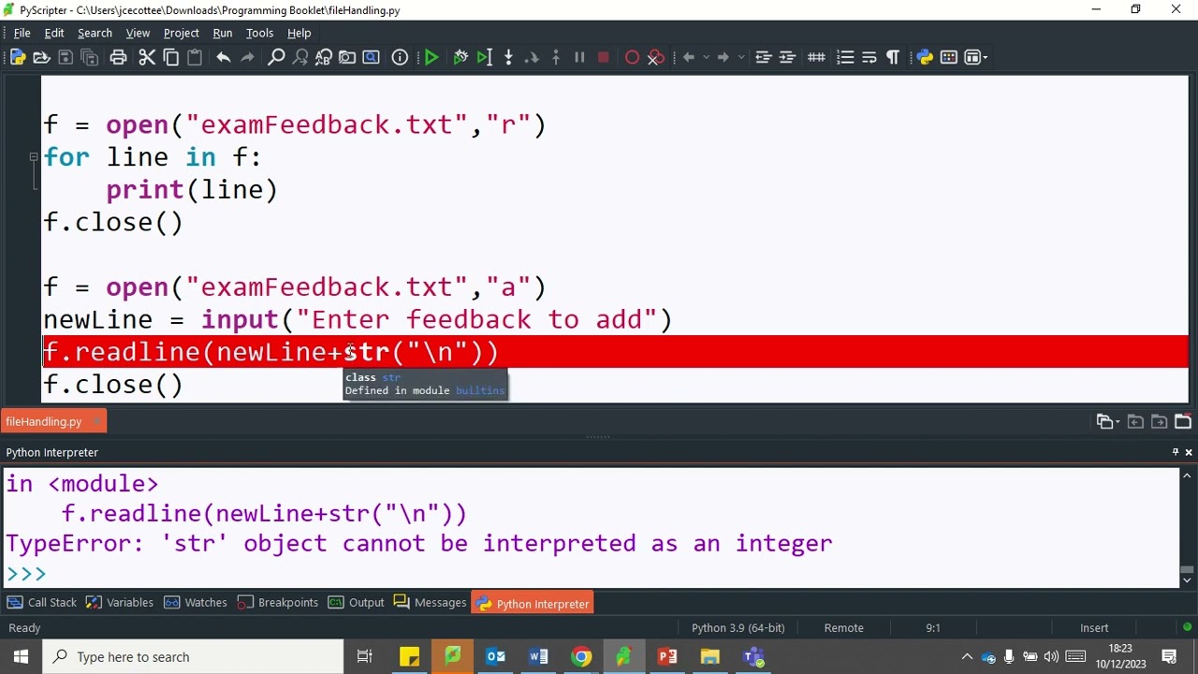Close the Python Interpreter panel
This screenshot has height=674, width=1198.
pyautogui.click(x=1189, y=452)
